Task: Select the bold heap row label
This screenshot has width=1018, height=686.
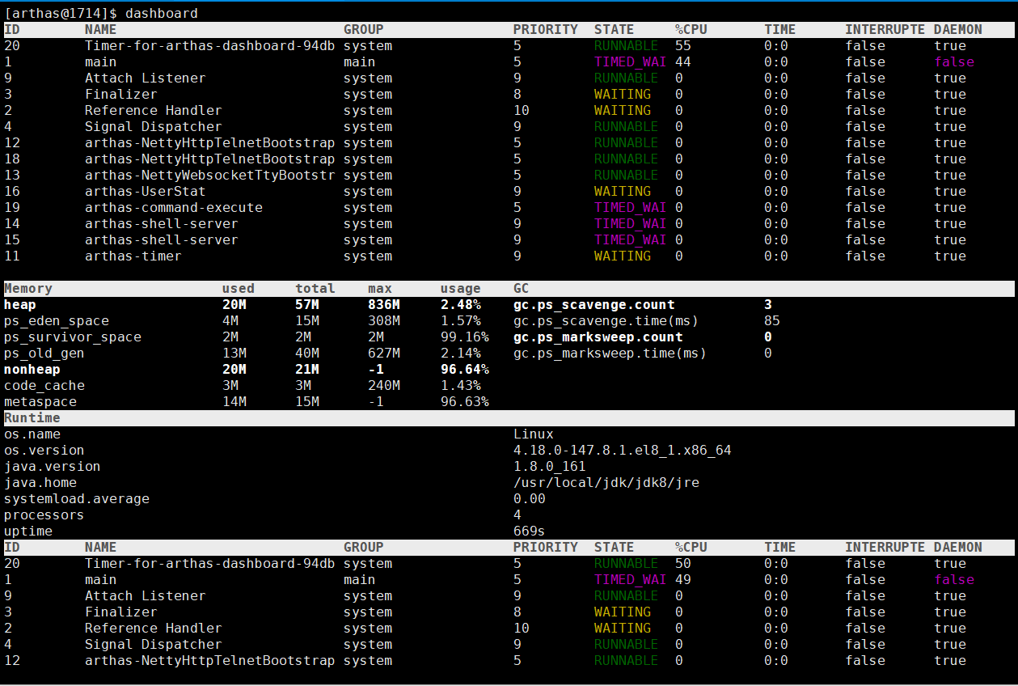Action: tap(20, 305)
